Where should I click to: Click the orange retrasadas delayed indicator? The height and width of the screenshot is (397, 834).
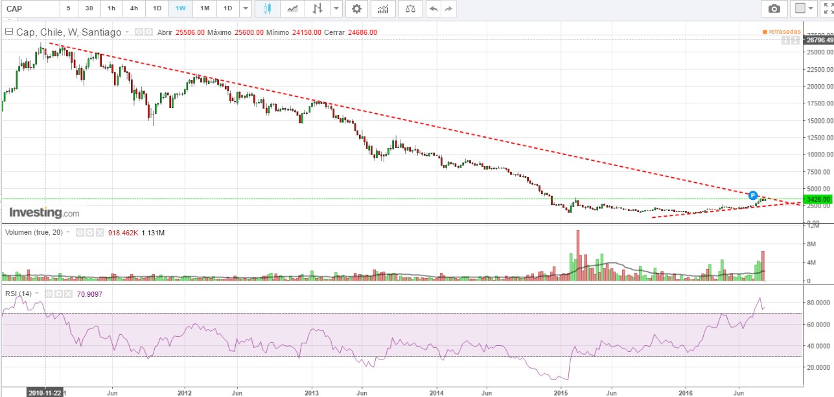782,32
